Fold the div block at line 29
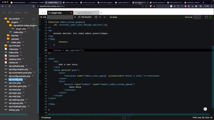Viewport: 214px width, 120px height. pos(40,58)
